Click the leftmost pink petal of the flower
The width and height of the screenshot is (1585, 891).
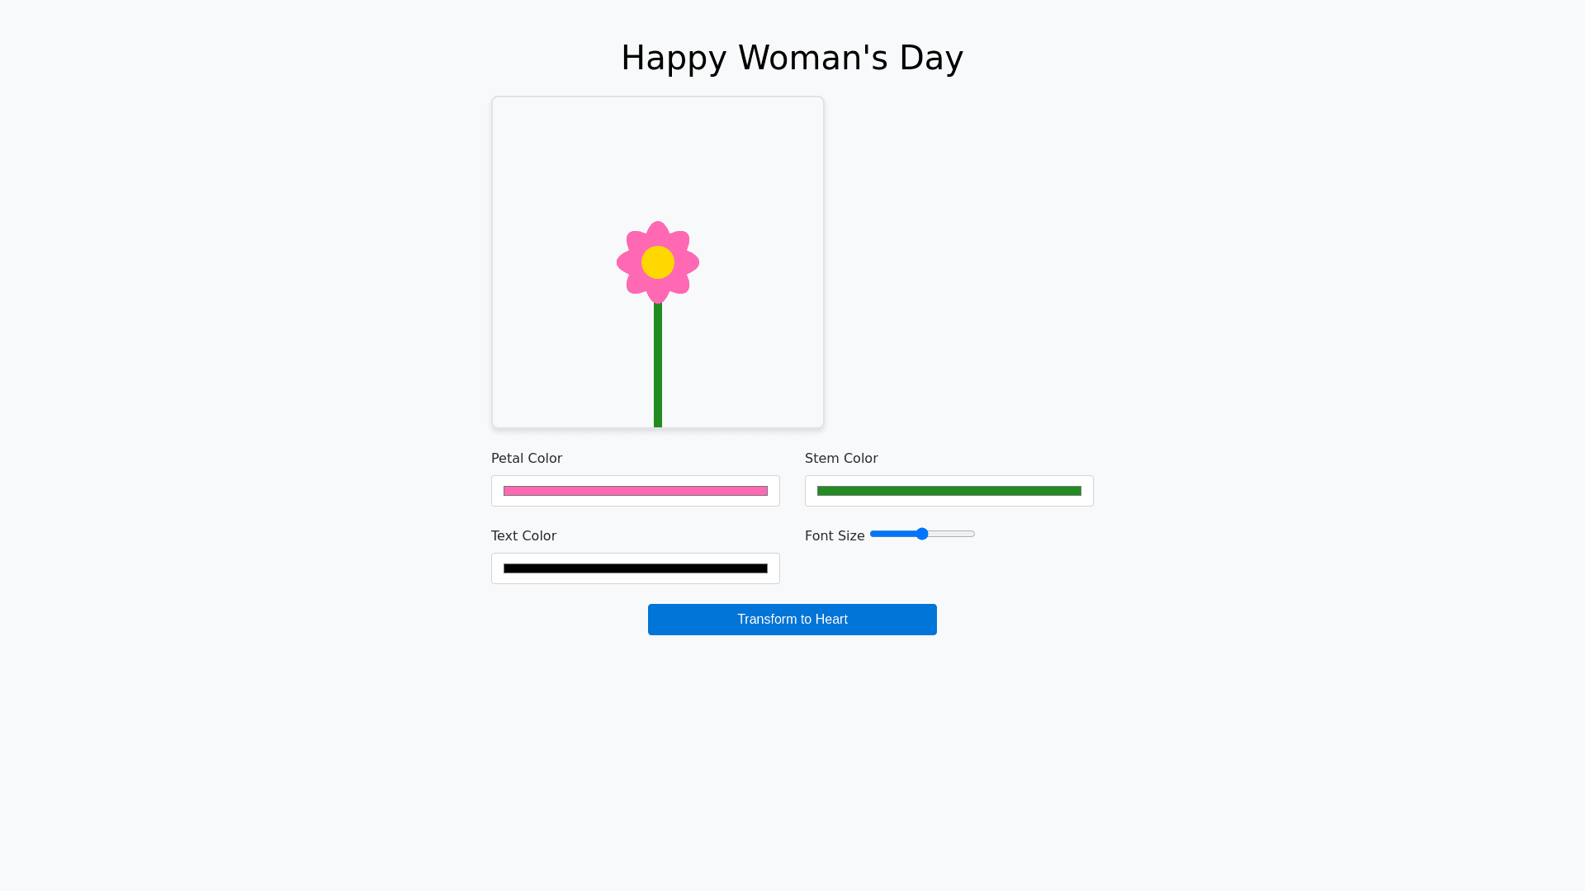coord(627,262)
